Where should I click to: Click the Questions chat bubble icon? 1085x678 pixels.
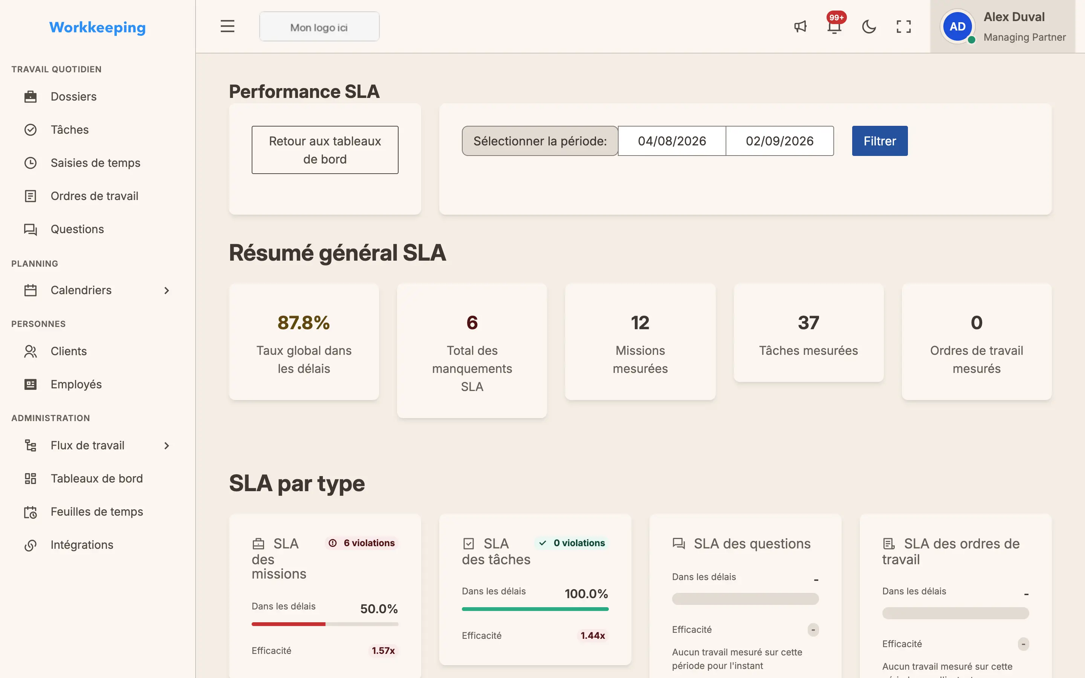31,229
